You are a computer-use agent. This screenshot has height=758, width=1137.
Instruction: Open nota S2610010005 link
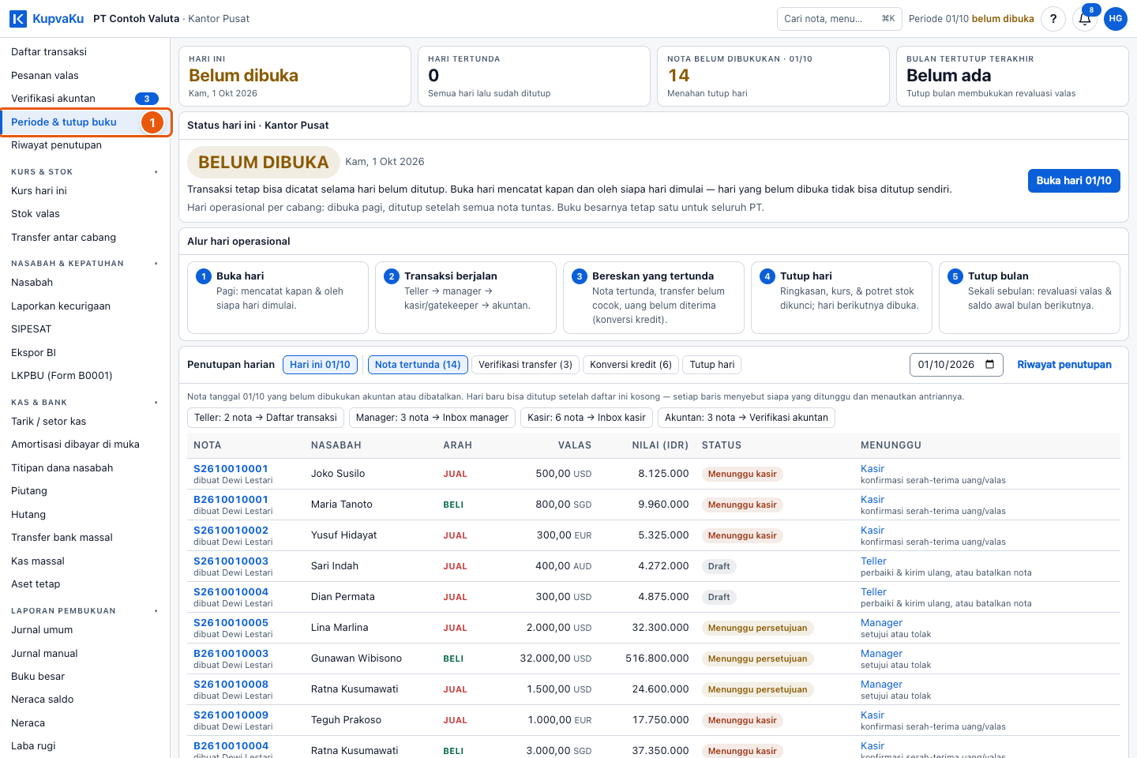pyautogui.click(x=231, y=623)
